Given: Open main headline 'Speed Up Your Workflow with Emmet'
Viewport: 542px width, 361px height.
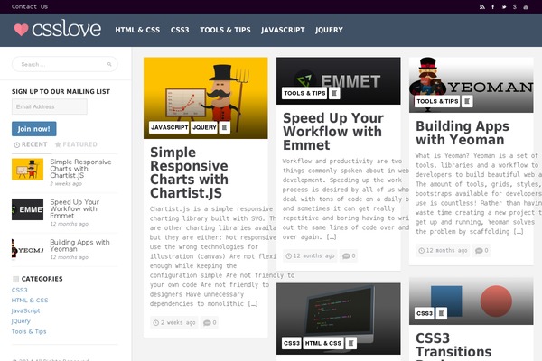Looking at the screenshot, I should [333, 131].
